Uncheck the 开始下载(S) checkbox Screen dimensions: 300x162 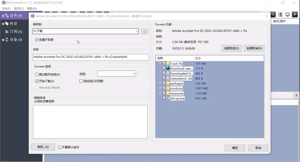[37, 81]
